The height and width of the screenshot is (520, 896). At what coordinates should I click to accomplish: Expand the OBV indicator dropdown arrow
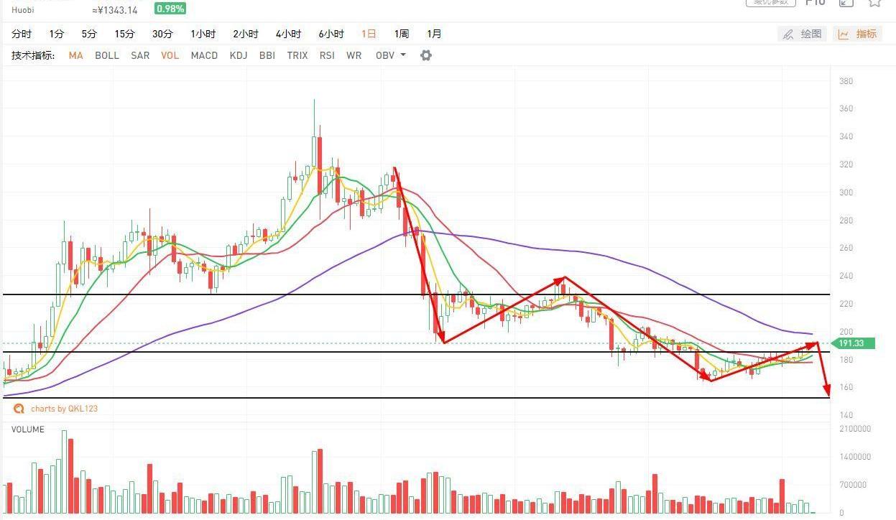click(x=403, y=55)
